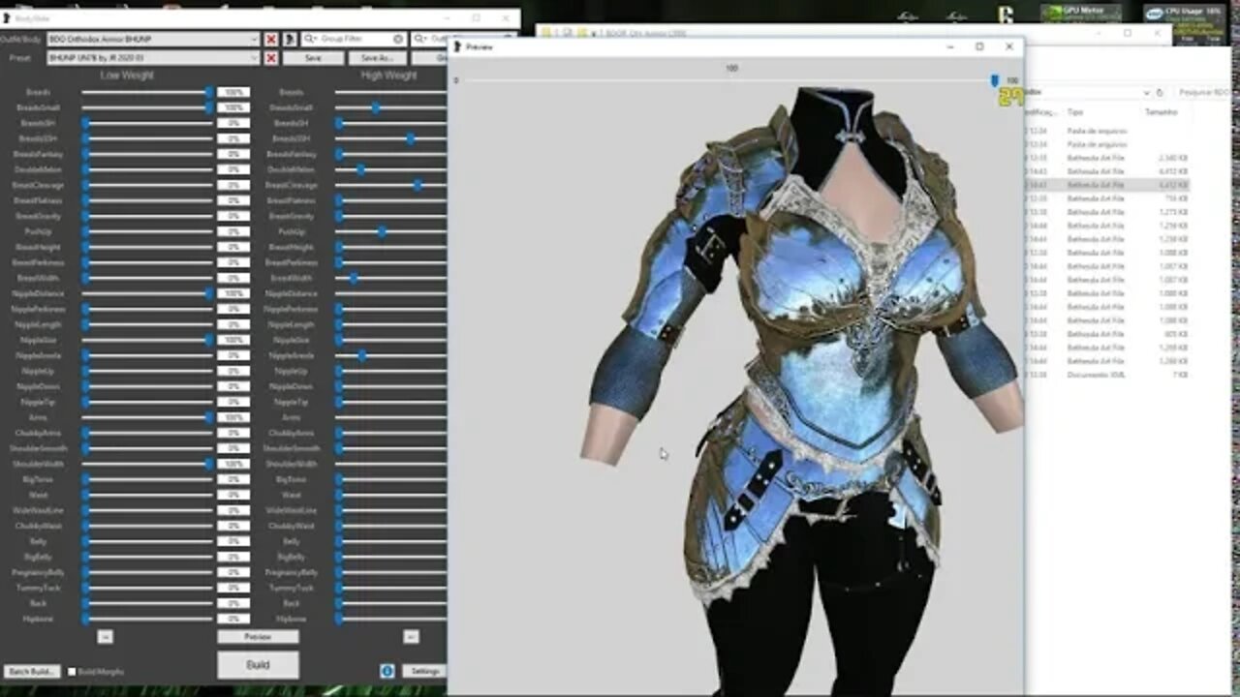This screenshot has width=1240, height=697.
Task: Click the Low Weight Hipbone slider handle
Action: tap(85, 619)
